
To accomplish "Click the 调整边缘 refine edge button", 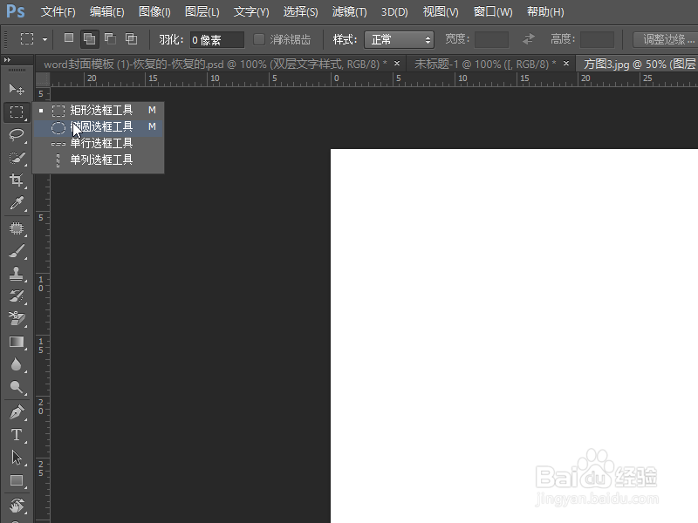I will (665, 39).
